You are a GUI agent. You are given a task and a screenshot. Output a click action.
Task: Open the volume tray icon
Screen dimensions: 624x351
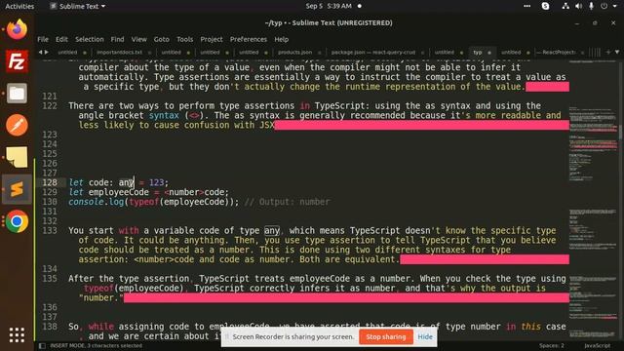coord(578,6)
